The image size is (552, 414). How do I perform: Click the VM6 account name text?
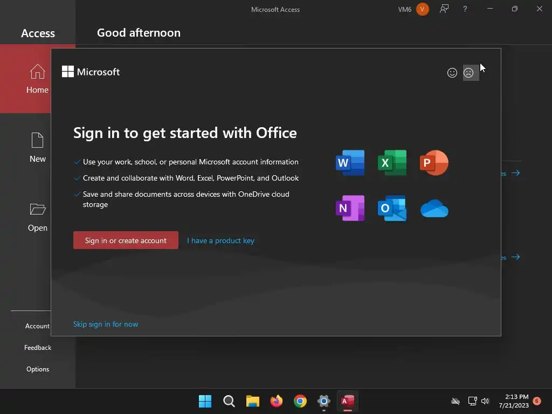click(x=404, y=10)
